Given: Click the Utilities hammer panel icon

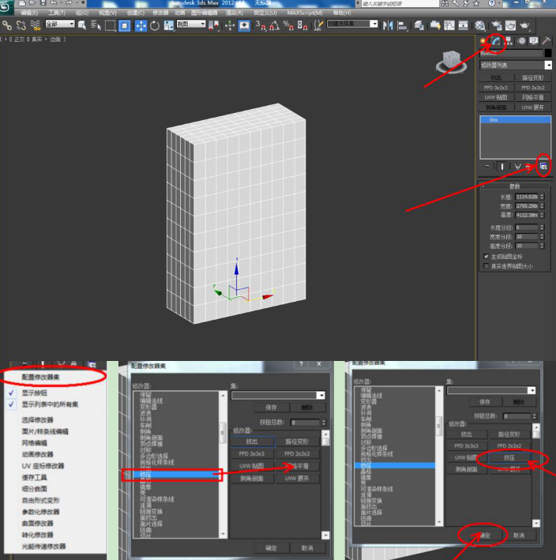Looking at the screenshot, I should click(x=546, y=41).
